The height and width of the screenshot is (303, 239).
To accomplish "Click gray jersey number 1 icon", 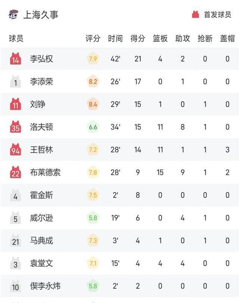I will (15, 81).
